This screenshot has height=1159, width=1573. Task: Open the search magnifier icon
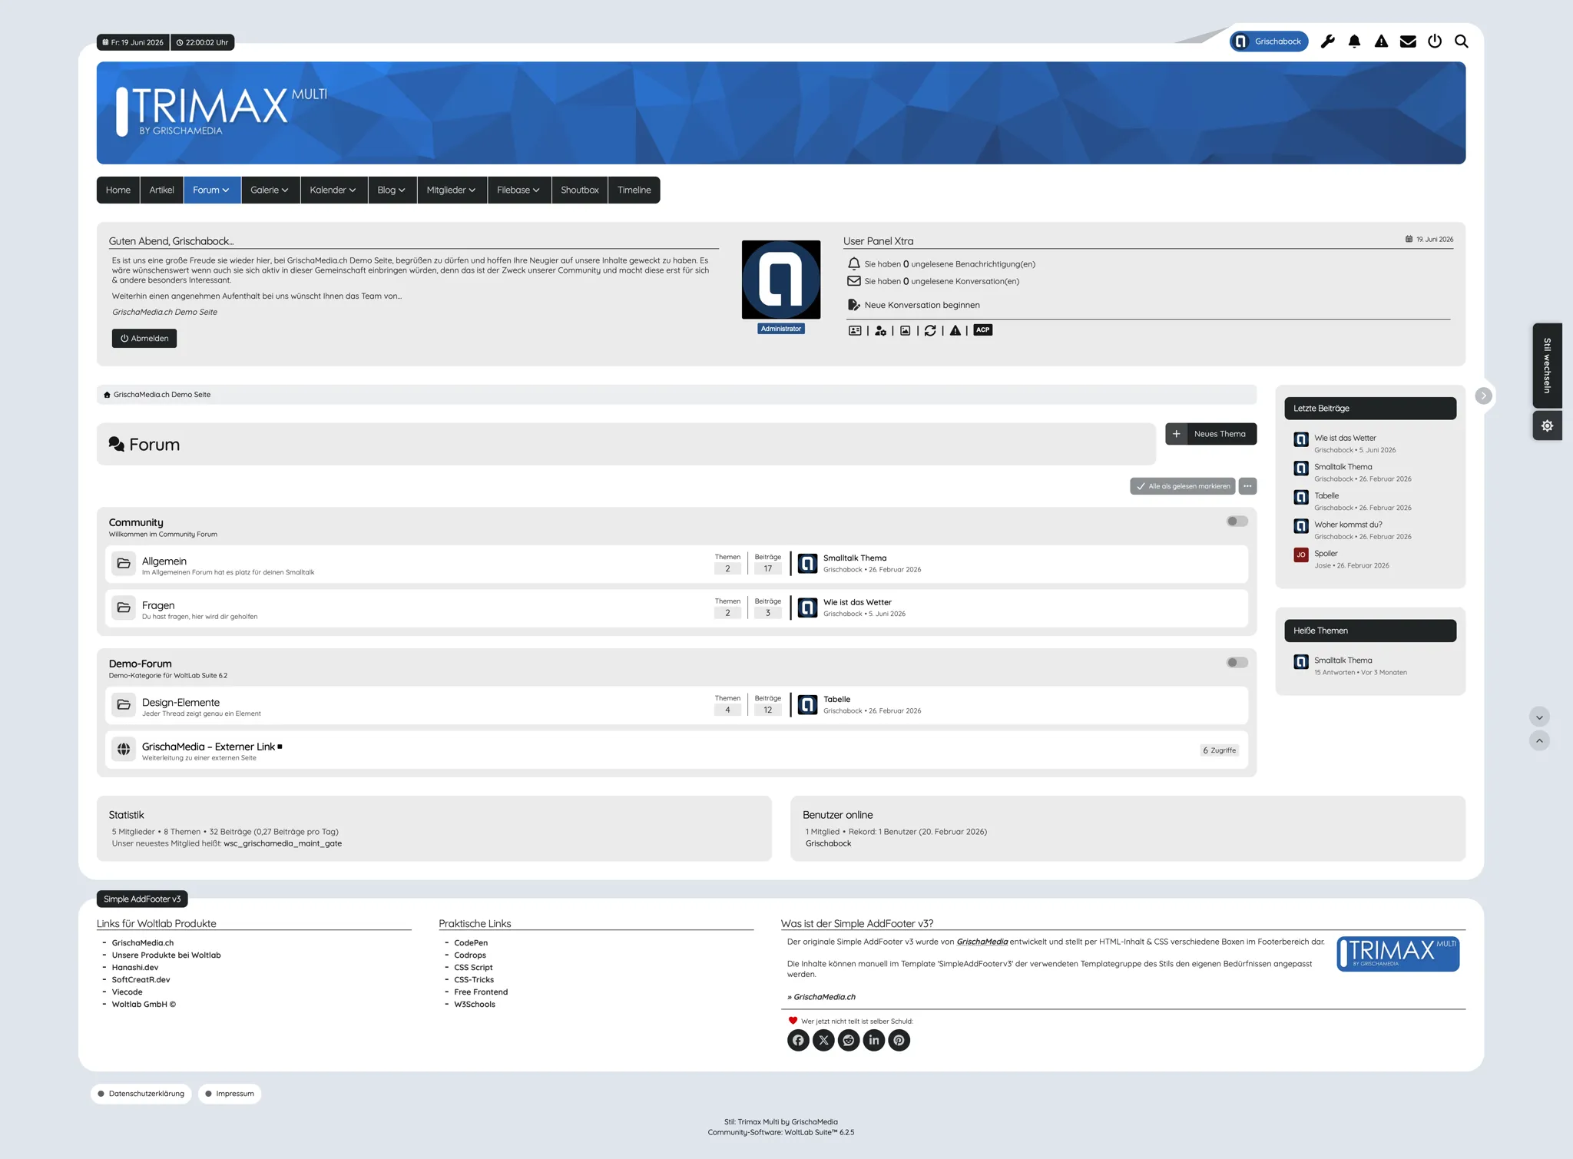(x=1462, y=41)
